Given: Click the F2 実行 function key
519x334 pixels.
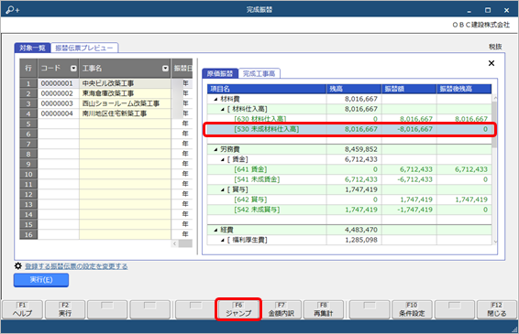Looking at the screenshot, I should tap(65, 309).
